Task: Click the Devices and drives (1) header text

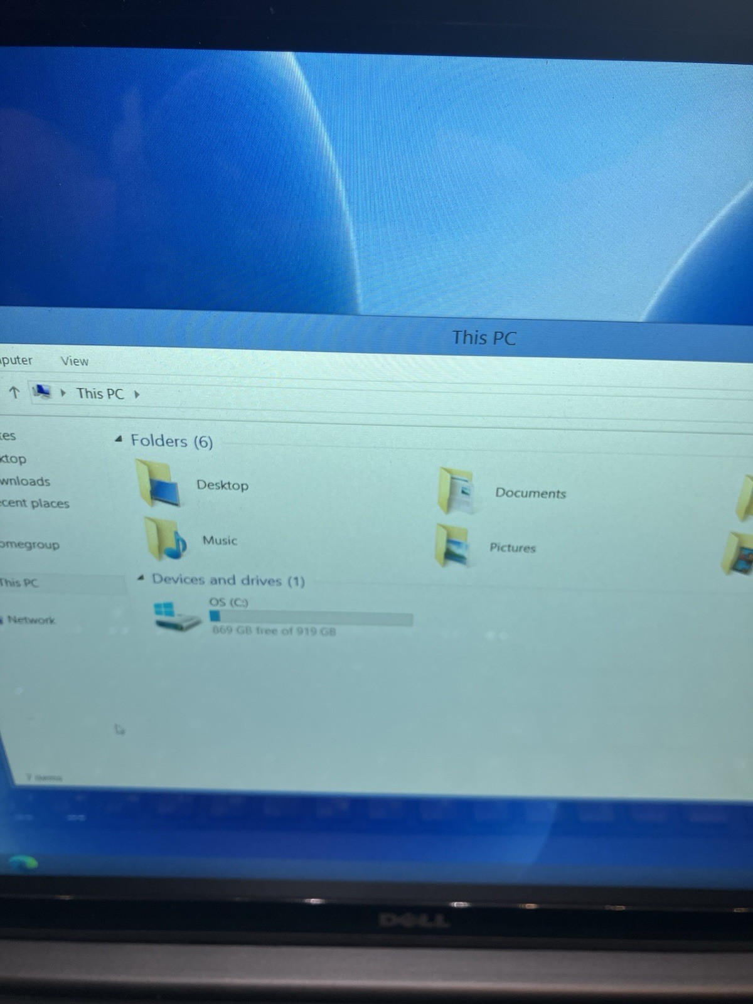Action: pyautogui.click(x=228, y=580)
